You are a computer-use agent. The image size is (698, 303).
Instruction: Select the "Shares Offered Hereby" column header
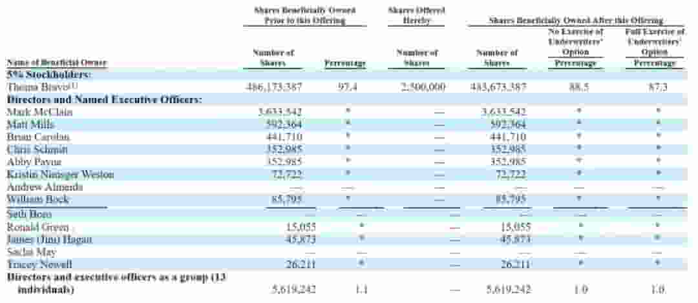tap(416, 15)
